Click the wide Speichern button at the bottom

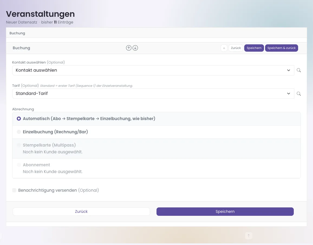(x=225, y=211)
